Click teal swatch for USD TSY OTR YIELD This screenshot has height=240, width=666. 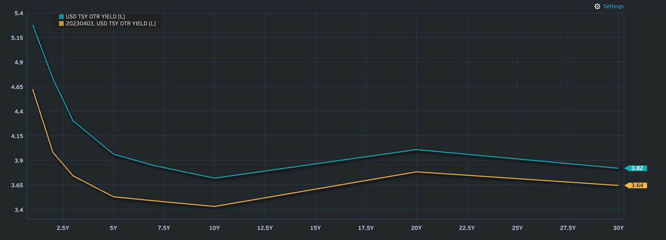61,16
